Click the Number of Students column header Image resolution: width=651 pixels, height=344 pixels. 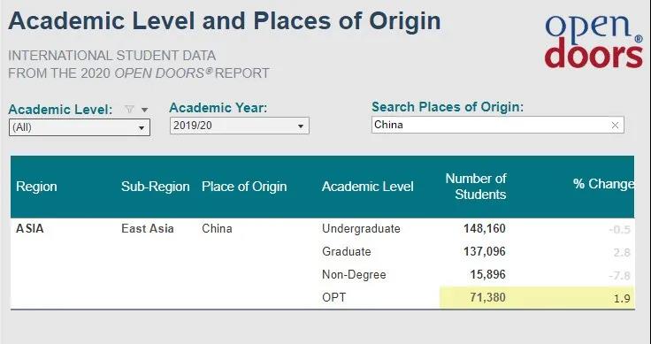476,187
